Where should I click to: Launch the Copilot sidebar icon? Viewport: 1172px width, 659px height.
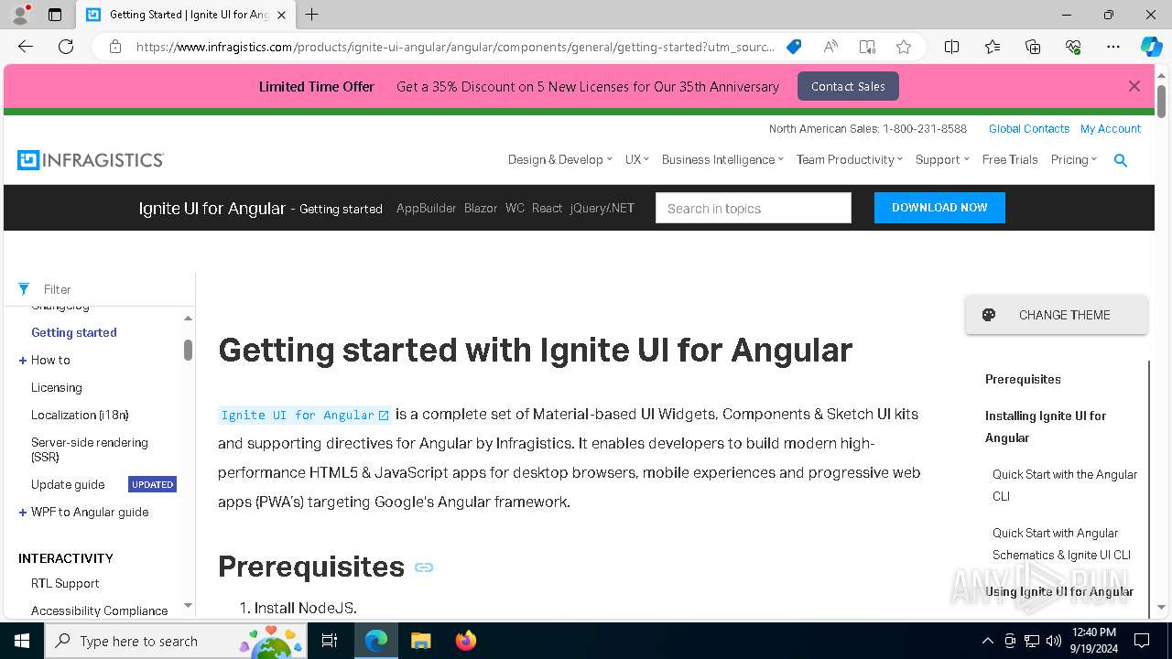(x=1151, y=47)
